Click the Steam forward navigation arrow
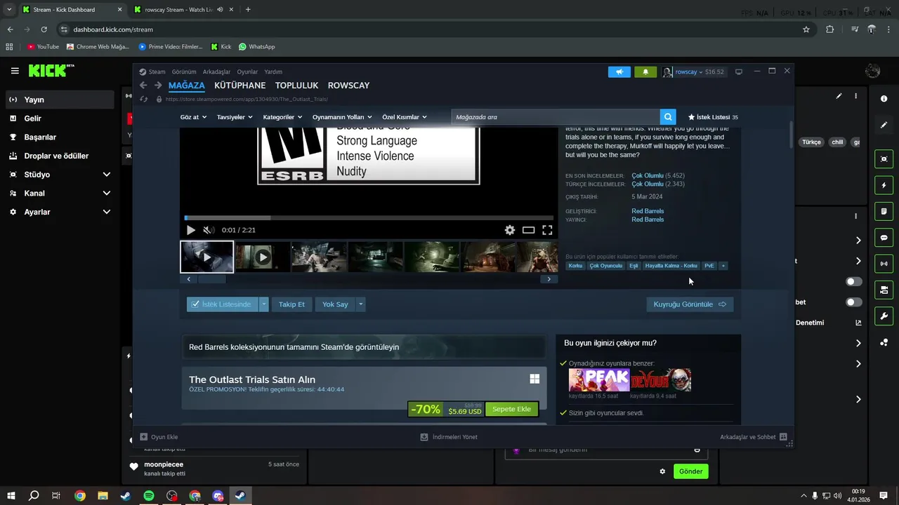899x505 pixels. (x=158, y=86)
